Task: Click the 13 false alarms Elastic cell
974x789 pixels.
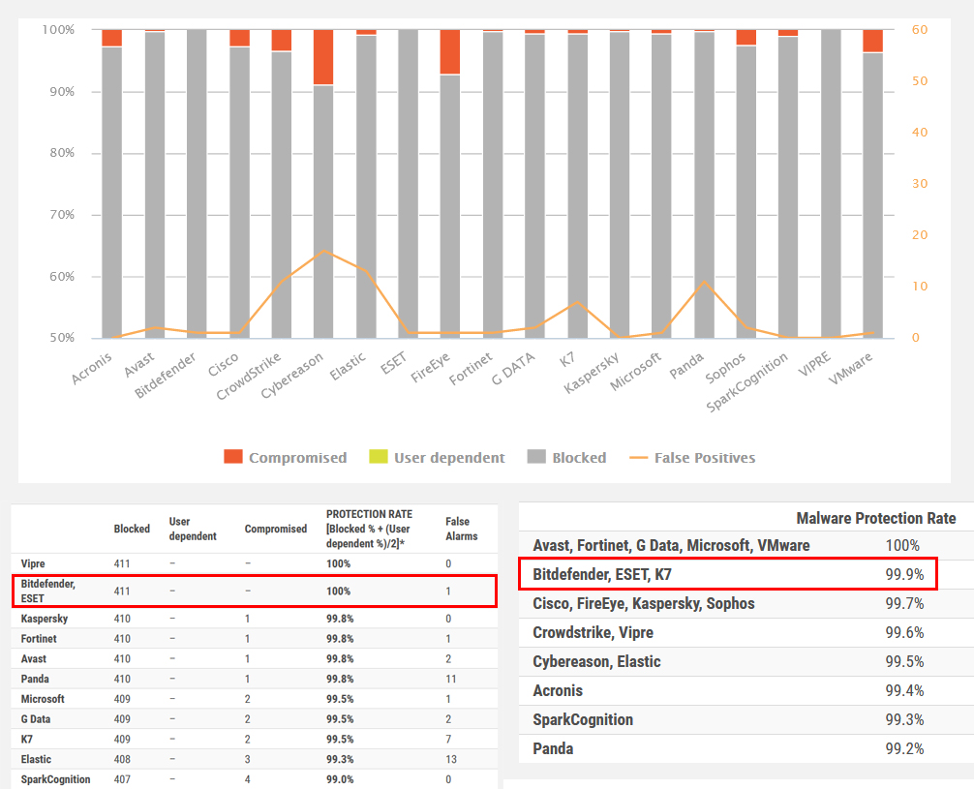Action: 451,759
